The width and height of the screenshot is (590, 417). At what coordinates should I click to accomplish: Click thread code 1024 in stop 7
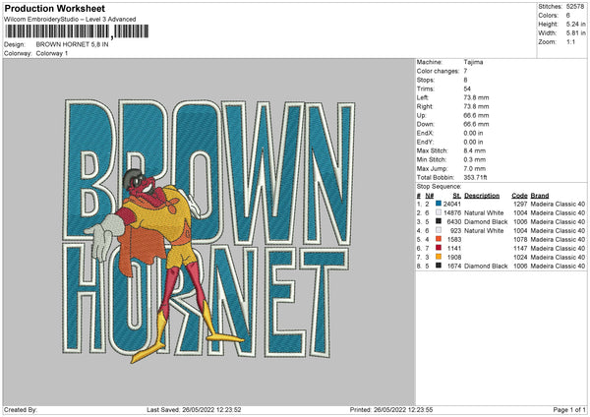[521, 257]
